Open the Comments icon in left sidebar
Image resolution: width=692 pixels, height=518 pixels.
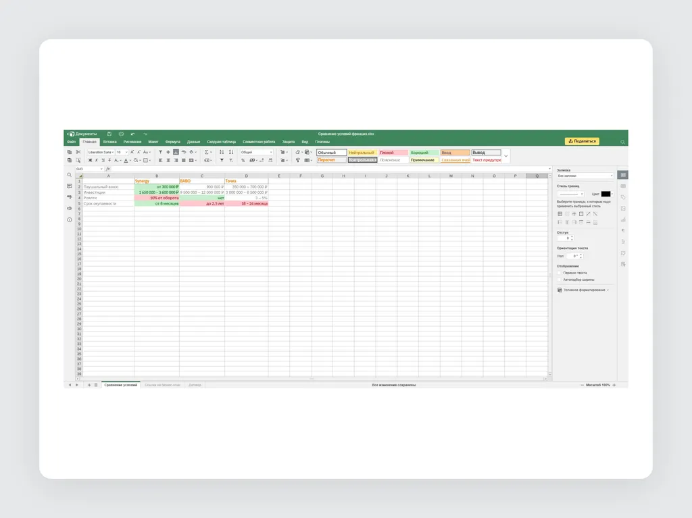(x=70, y=186)
